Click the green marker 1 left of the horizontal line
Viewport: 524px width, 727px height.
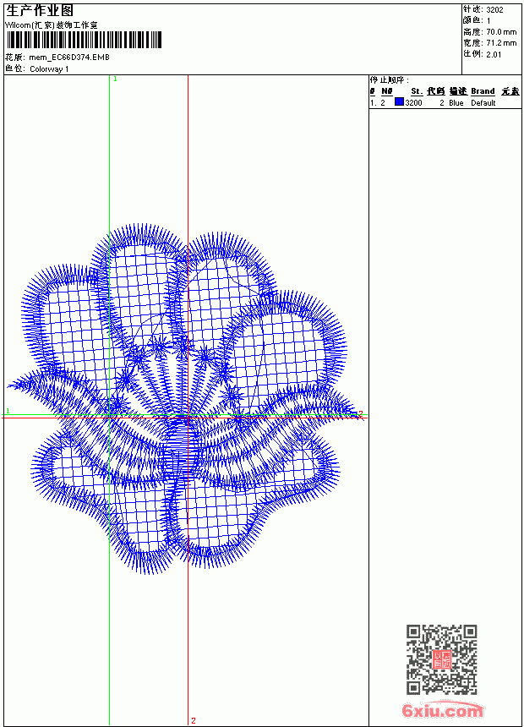point(8,411)
